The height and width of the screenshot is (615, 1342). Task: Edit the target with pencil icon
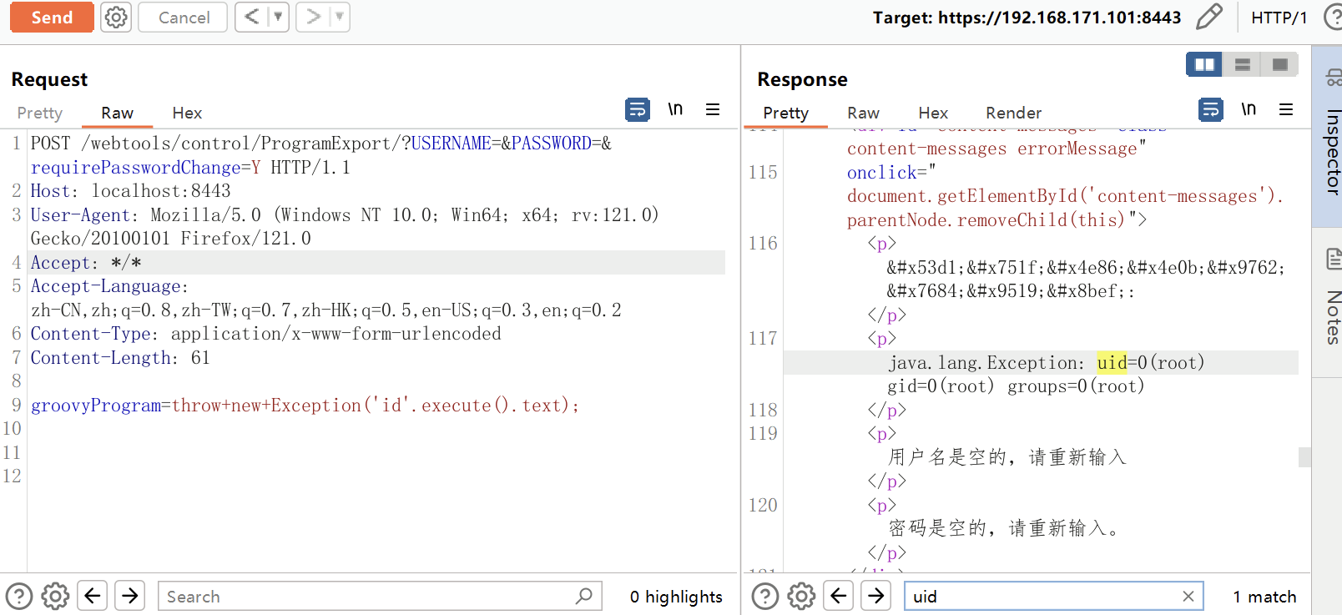click(x=1208, y=17)
